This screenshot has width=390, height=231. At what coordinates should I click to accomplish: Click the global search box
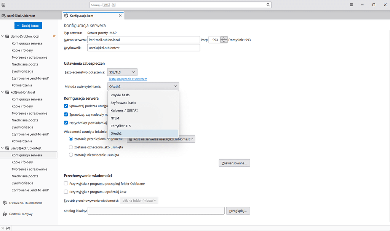180,5
